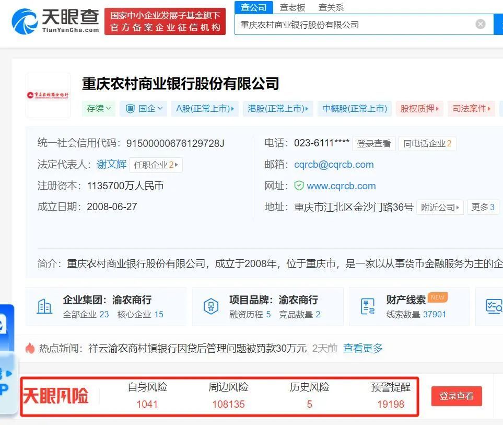Expand the 国企 tag dropdown

(x=144, y=109)
